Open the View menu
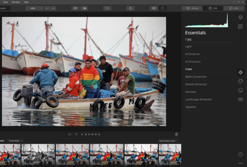This screenshot has width=247, height=167. coord(5,2)
